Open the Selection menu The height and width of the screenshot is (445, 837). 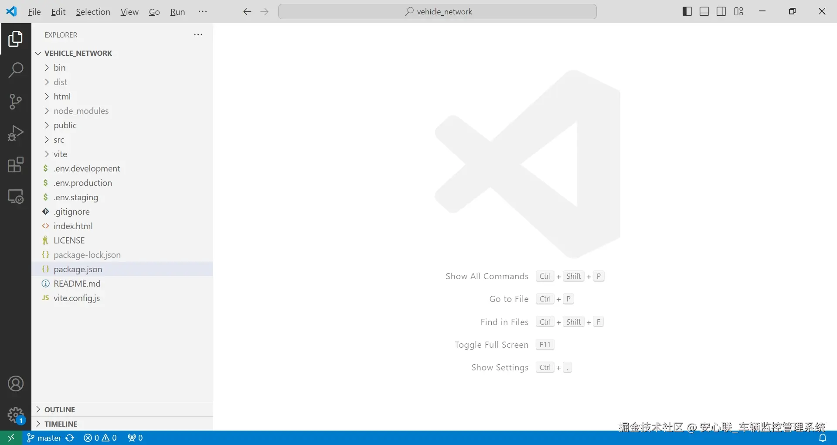coord(93,12)
